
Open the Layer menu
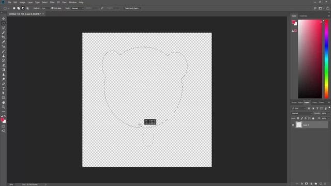[x=30, y=2]
